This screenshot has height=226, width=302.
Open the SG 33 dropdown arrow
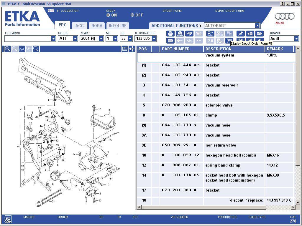point(130,39)
